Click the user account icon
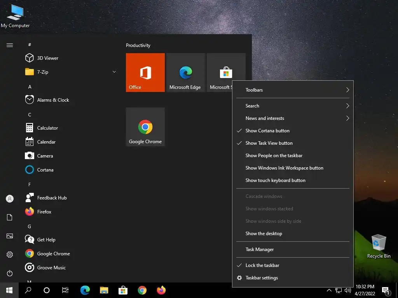The image size is (398, 298). 10,199
